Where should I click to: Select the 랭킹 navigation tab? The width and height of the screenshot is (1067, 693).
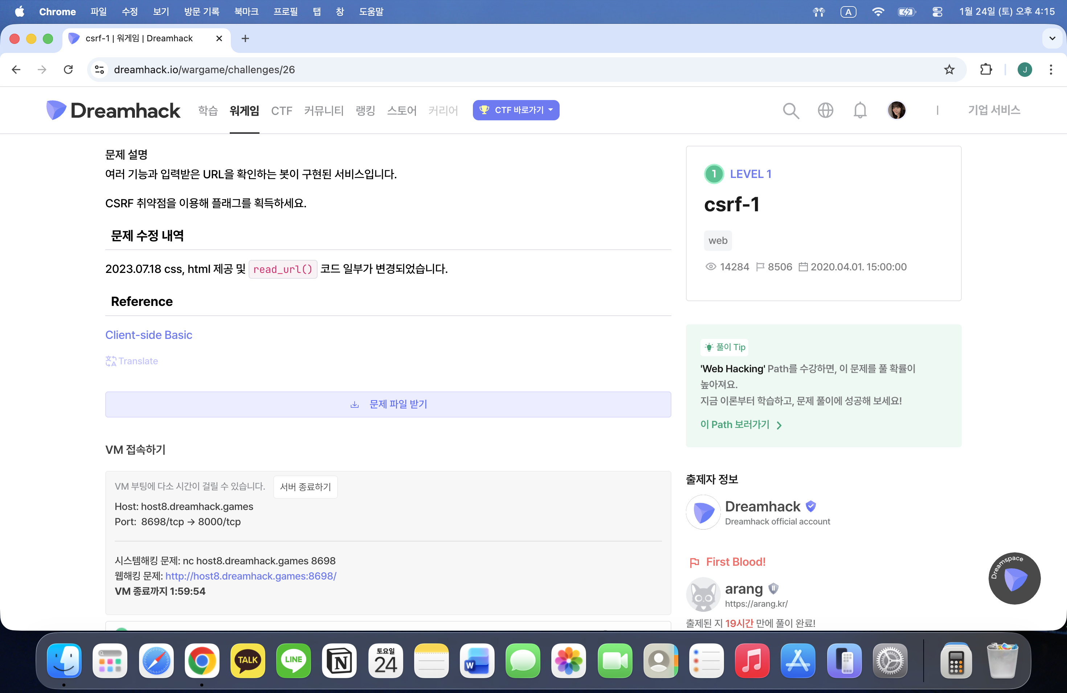tap(365, 111)
